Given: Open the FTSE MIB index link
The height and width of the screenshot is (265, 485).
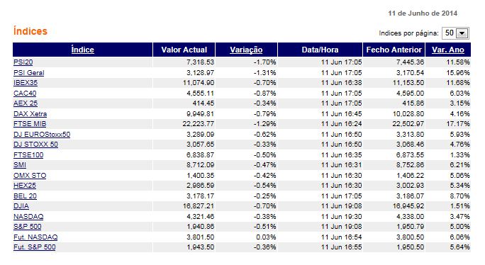Looking at the screenshot, I should (30, 124).
